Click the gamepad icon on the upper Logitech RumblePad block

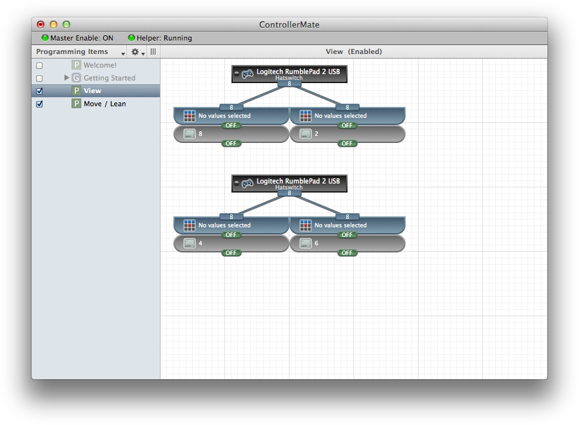(248, 74)
